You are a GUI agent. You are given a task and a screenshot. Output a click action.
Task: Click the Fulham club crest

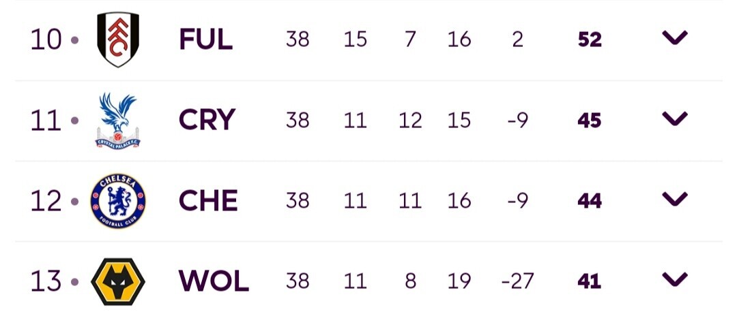[118, 40]
